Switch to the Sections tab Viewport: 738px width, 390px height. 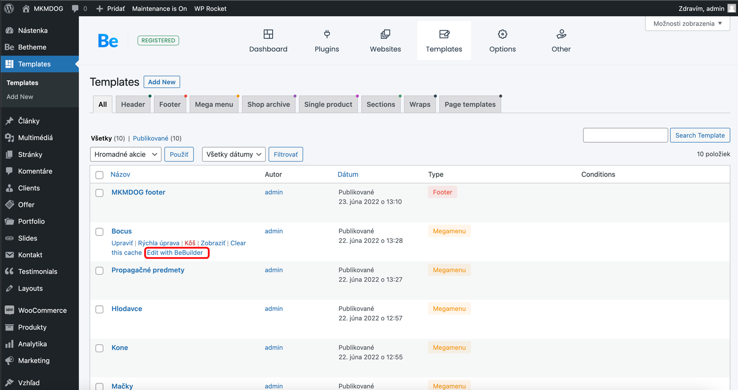point(381,104)
